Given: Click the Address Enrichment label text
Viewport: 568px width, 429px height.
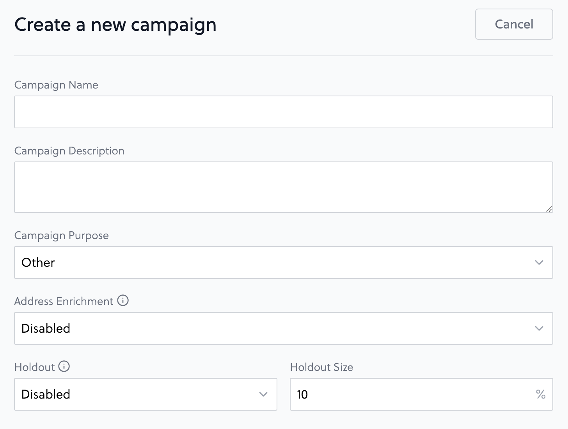Looking at the screenshot, I should tap(64, 301).
